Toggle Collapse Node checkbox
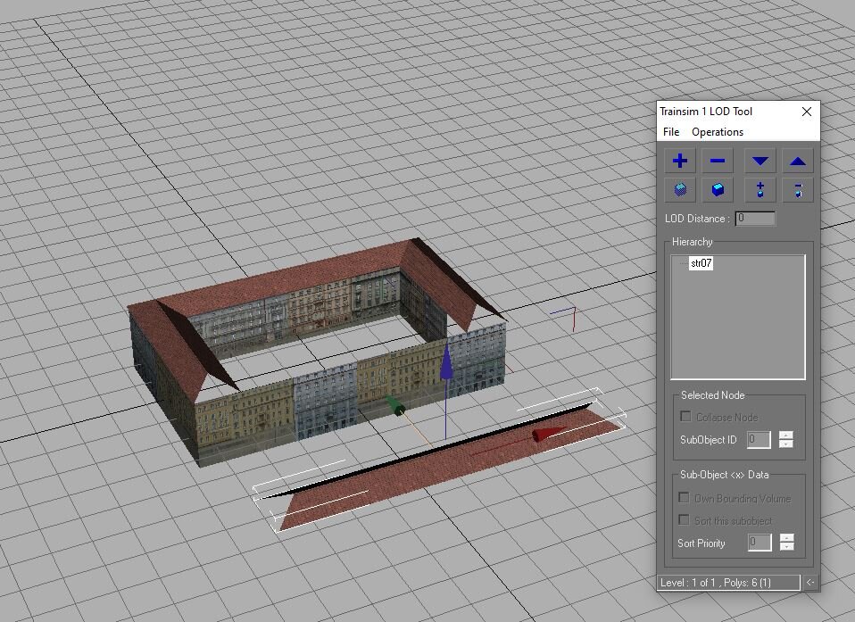 point(685,417)
